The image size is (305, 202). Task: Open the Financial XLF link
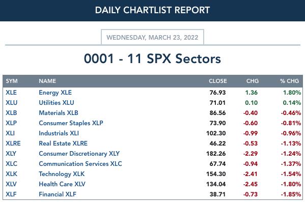58,194
